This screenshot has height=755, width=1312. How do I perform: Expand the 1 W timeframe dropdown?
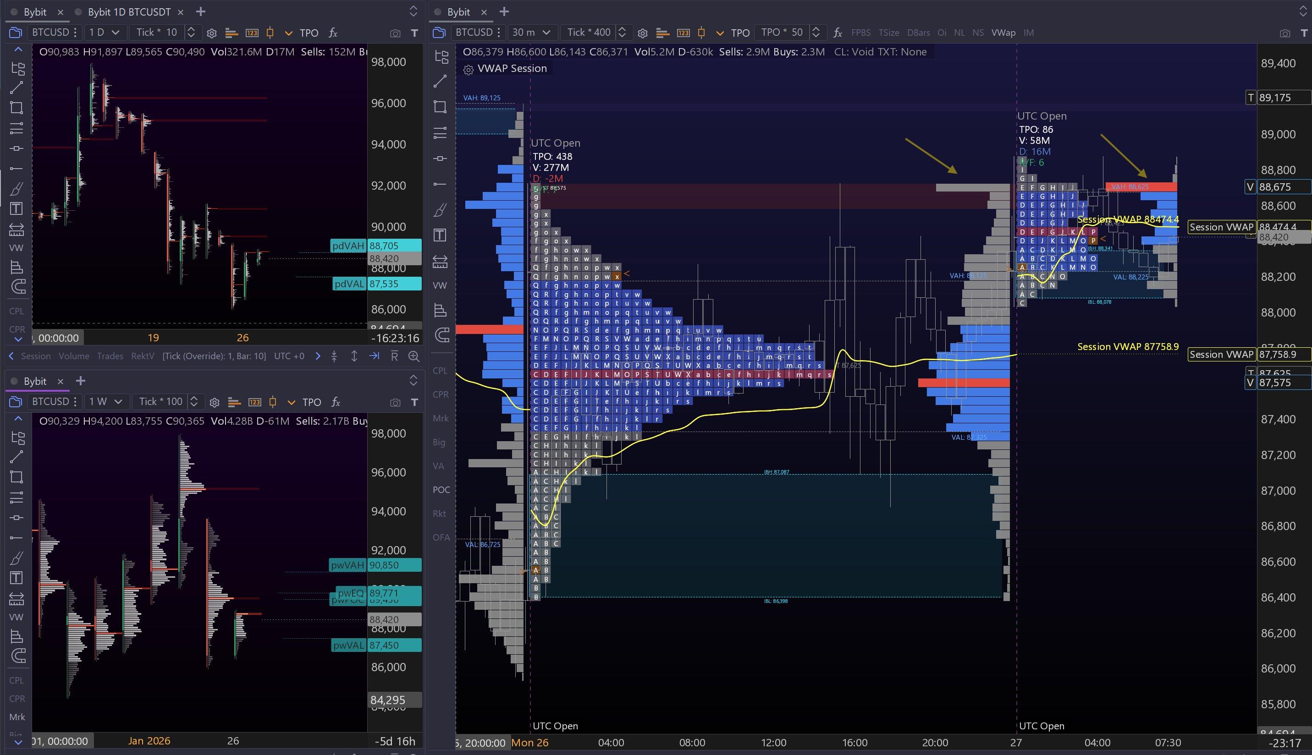point(105,402)
